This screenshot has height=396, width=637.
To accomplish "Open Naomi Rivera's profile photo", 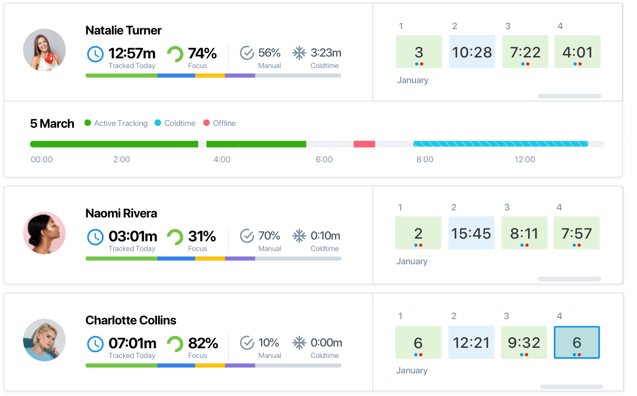I will [44, 233].
